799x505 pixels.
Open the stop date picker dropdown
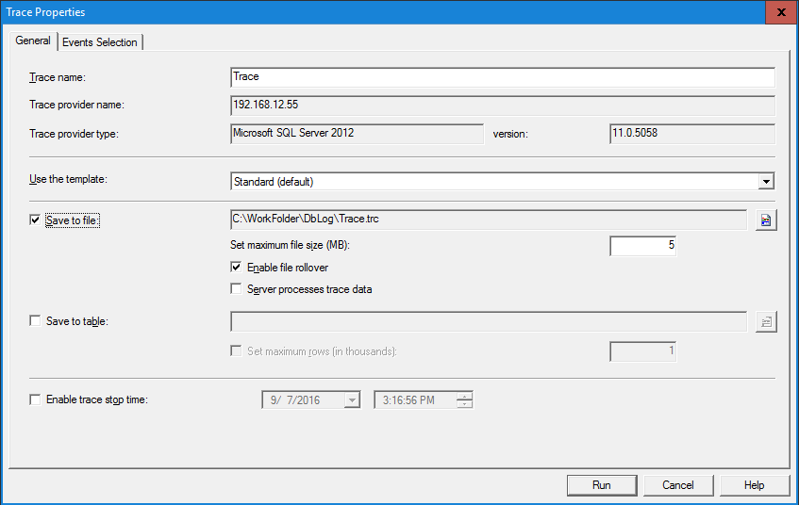coord(352,400)
